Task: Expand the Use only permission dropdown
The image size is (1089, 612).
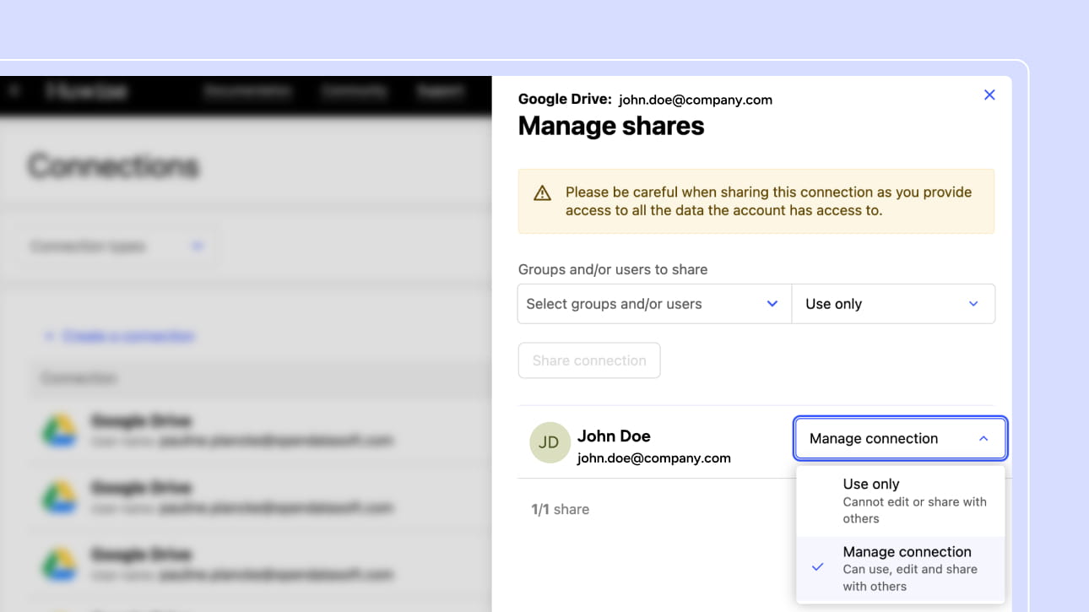Action: [892, 304]
